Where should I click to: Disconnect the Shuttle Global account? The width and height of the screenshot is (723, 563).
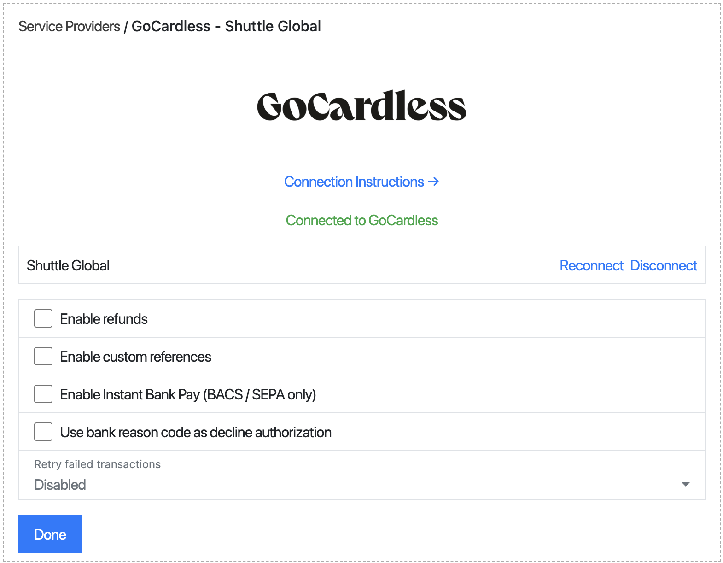tap(663, 265)
